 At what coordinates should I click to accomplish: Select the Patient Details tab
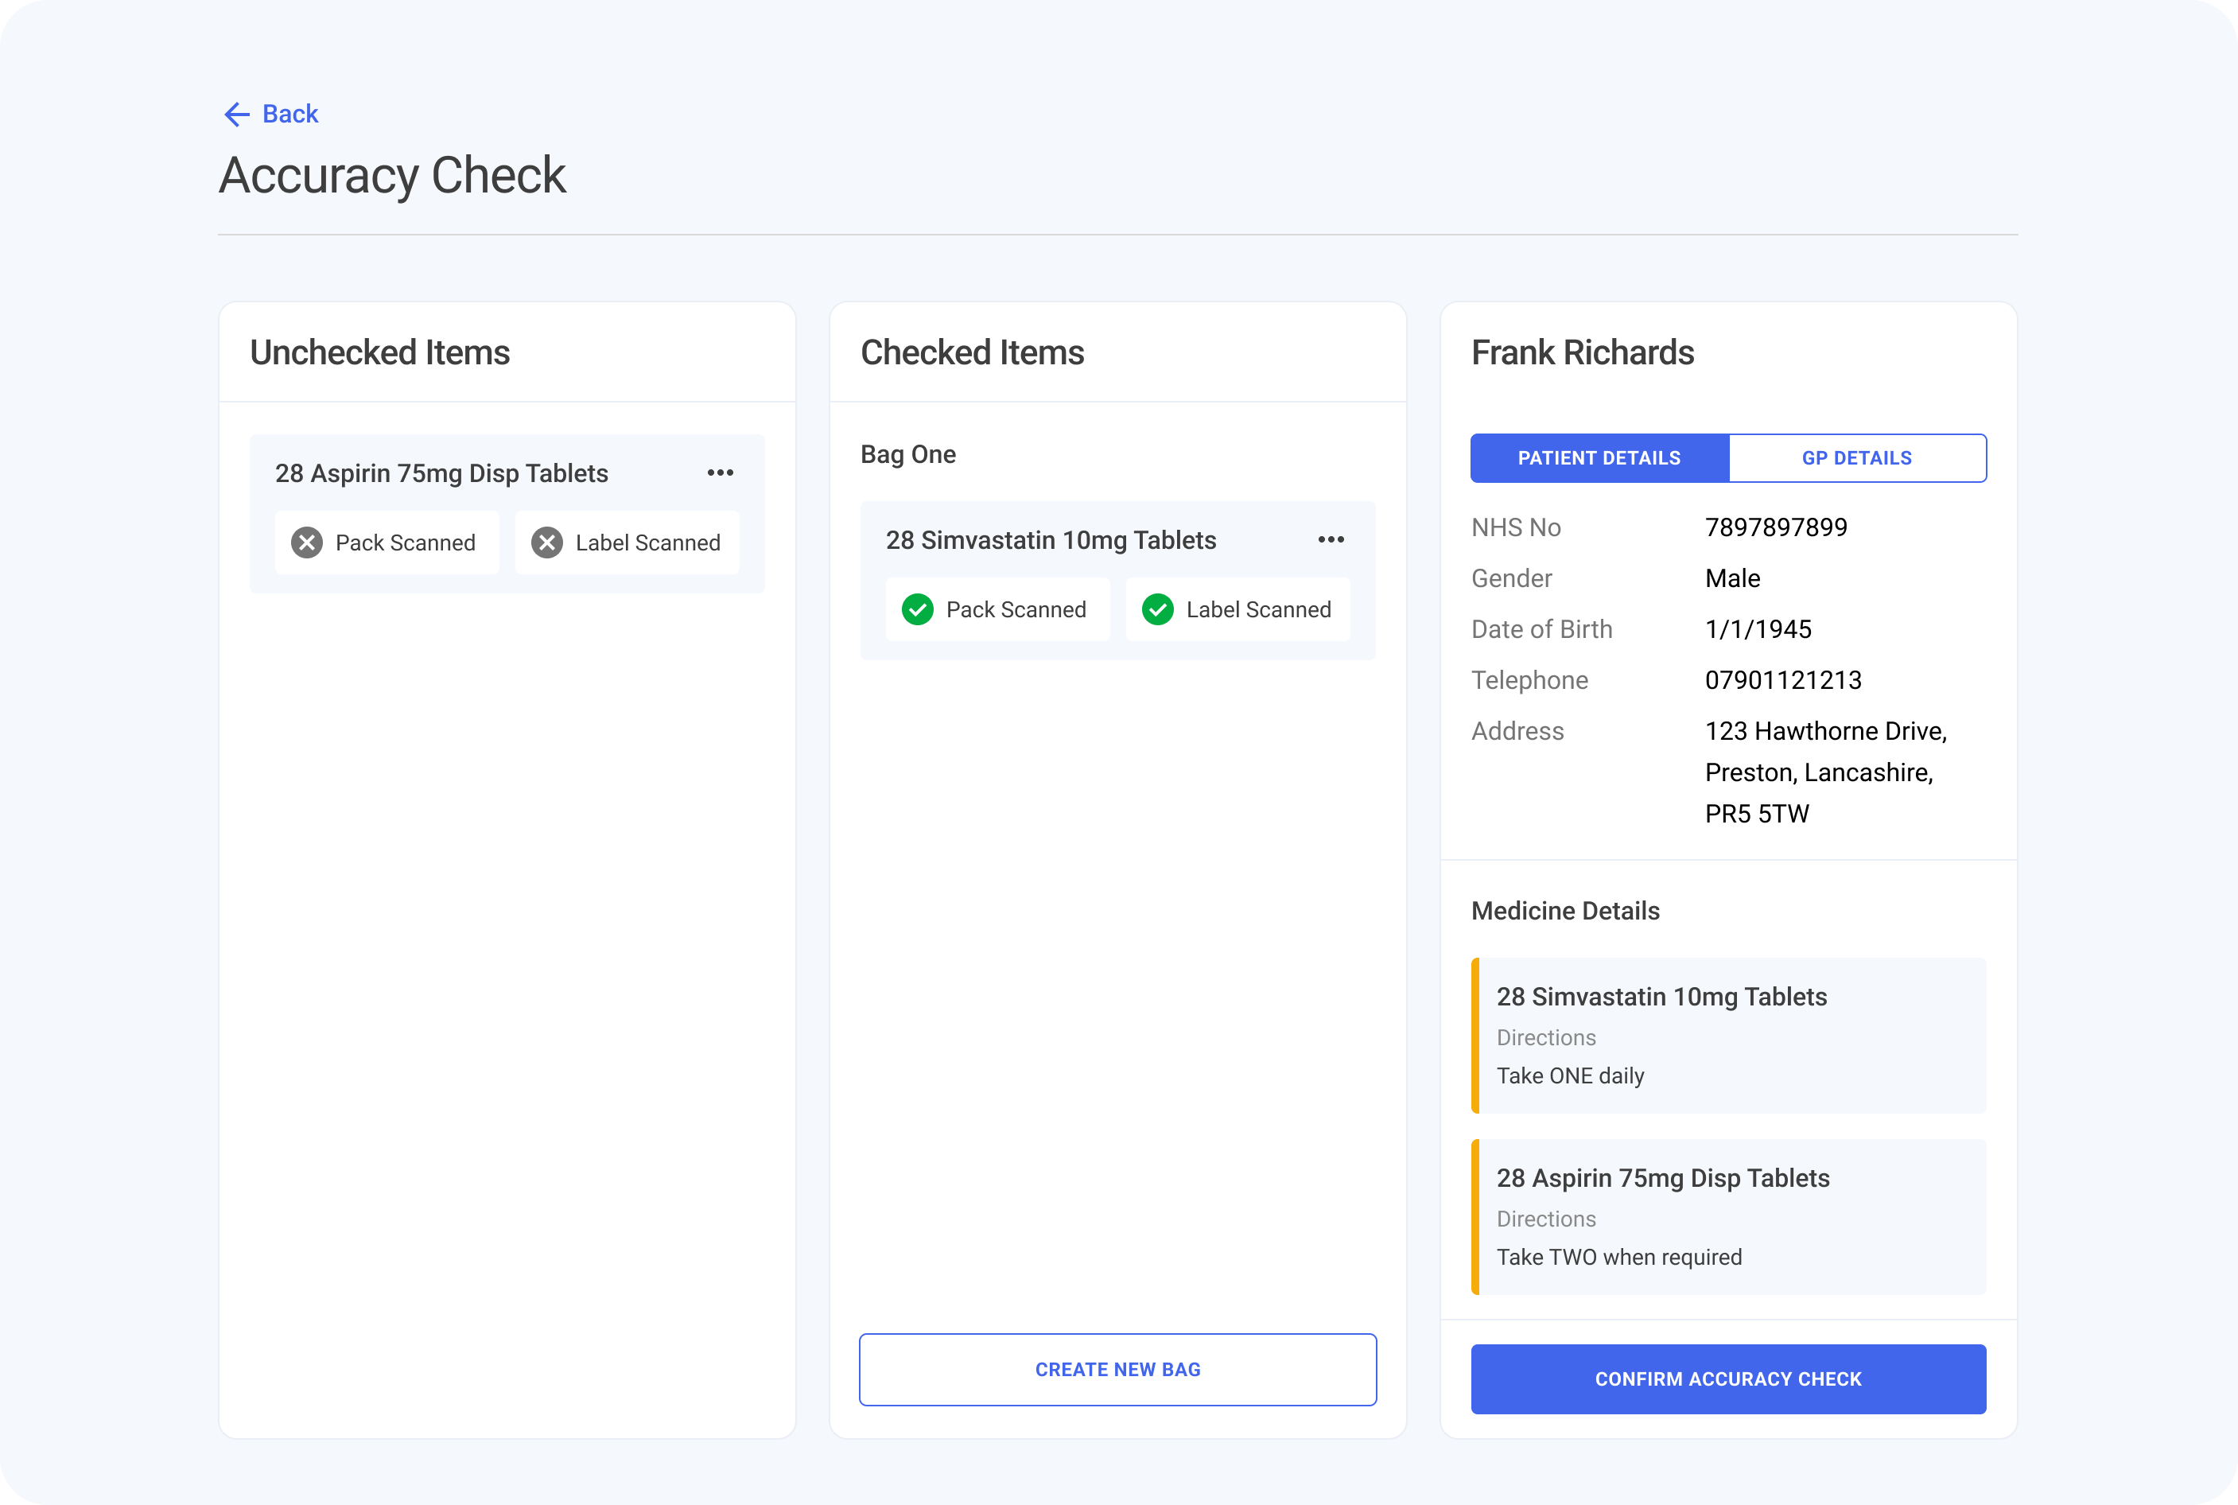click(x=1599, y=458)
